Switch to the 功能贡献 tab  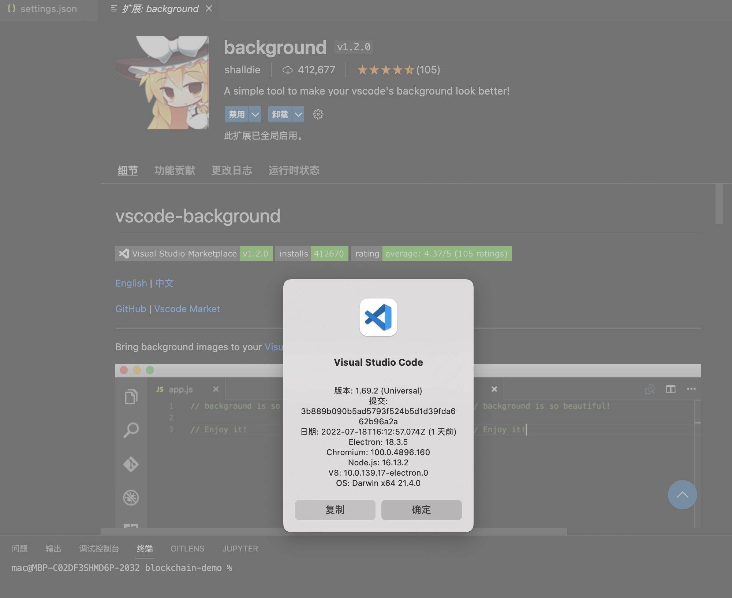pyautogui.click(x=175, y=170)
